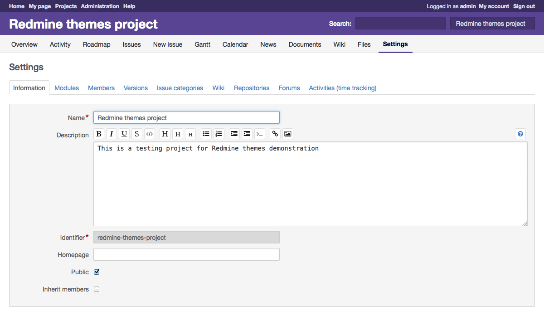Uncheck the Public checkbox
This screenshot has width=544, height=311.
coord(97,272)
